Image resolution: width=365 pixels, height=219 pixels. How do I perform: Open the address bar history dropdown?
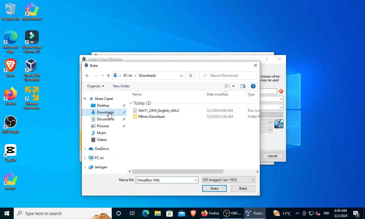pos(181,76)
